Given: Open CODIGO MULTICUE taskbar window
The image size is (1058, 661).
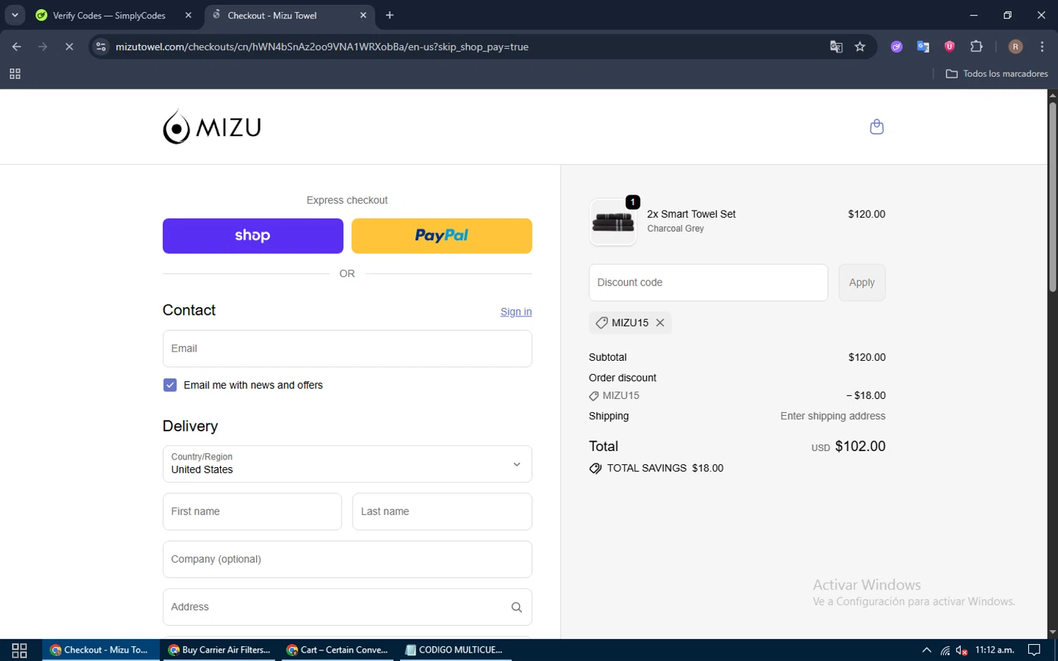Looking at the screenshot, I should pos(455,650).
